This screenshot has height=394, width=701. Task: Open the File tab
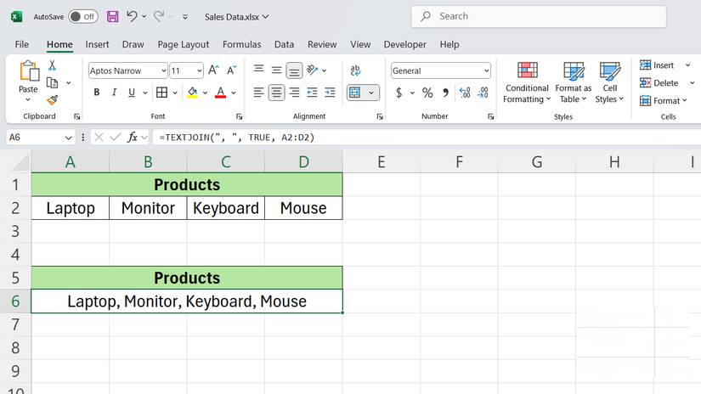click(x=22, y=44)
